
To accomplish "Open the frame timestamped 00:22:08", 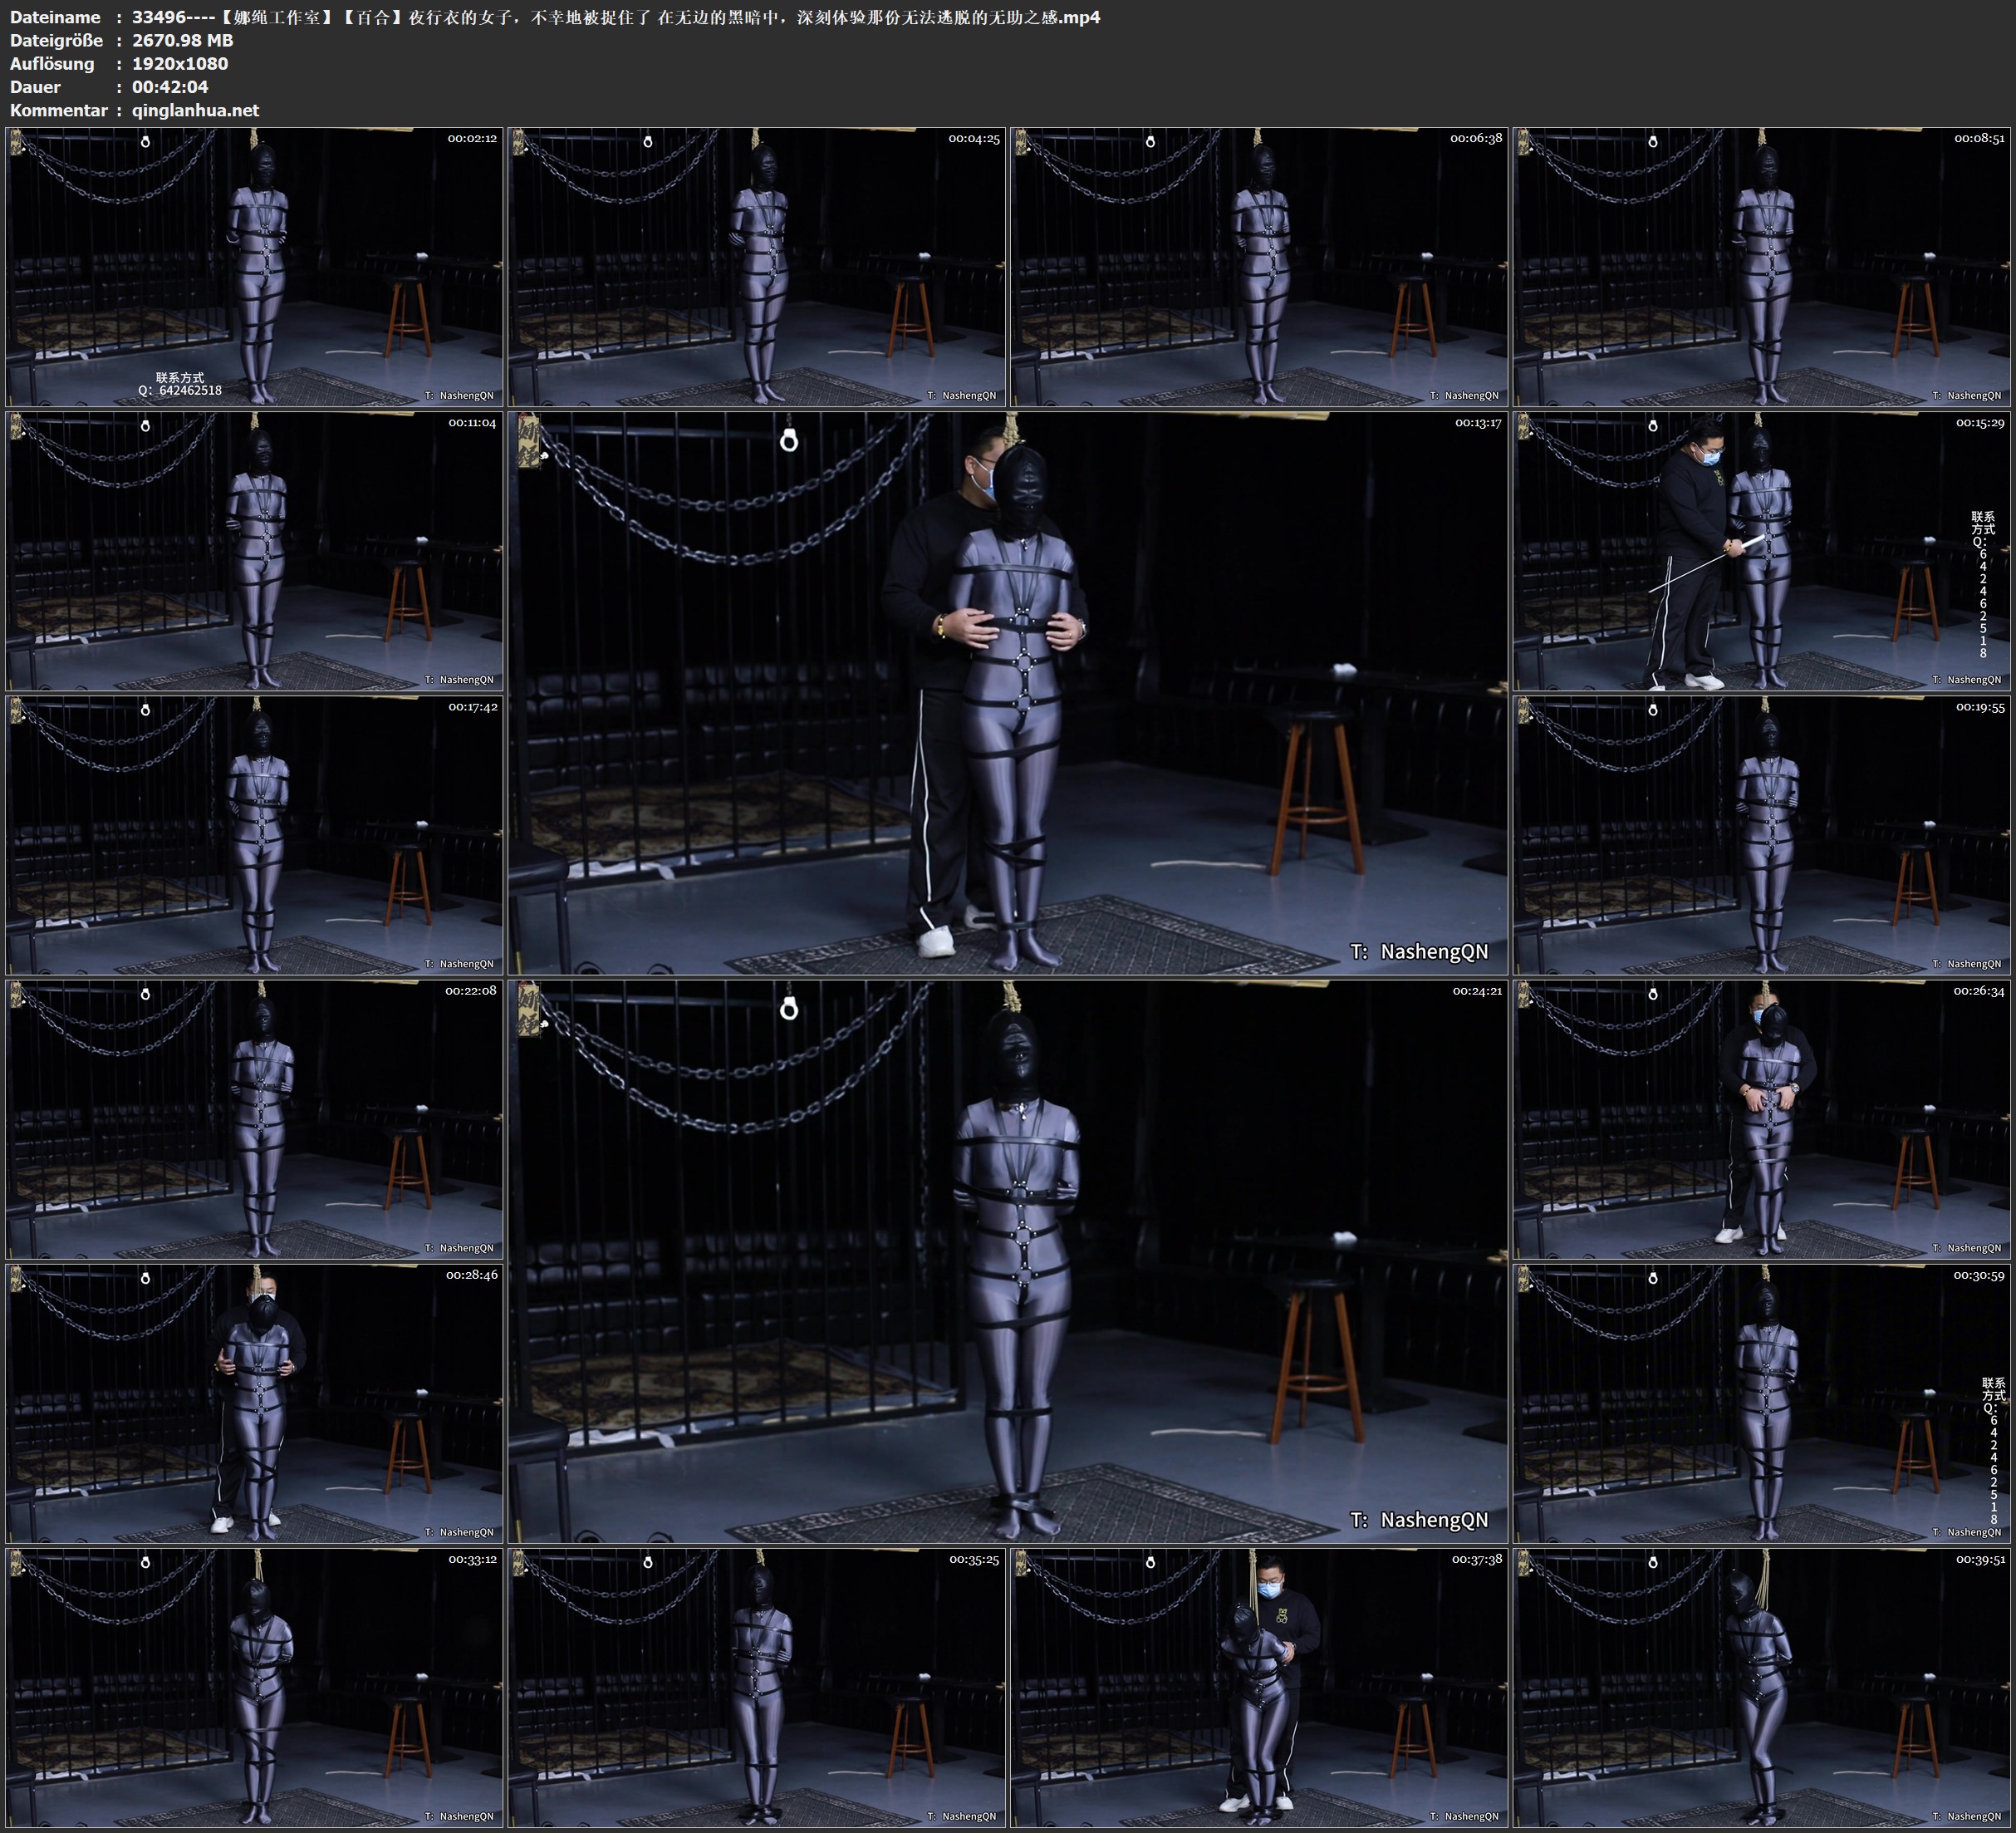I will [x=254, y=1119].
